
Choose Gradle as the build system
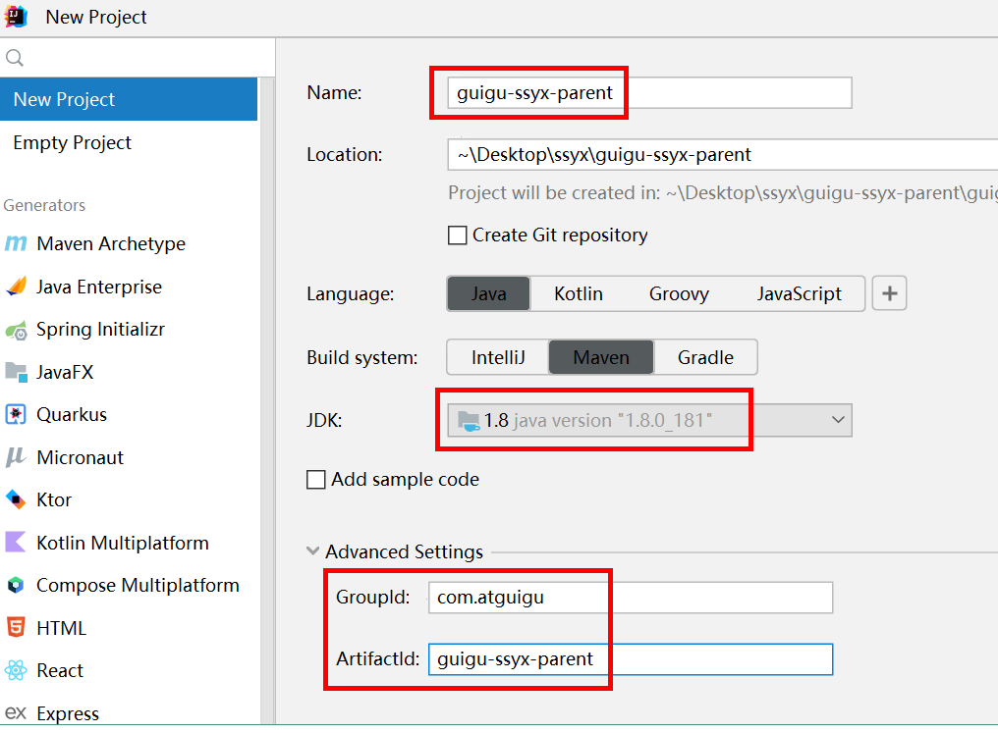(705, 357)
